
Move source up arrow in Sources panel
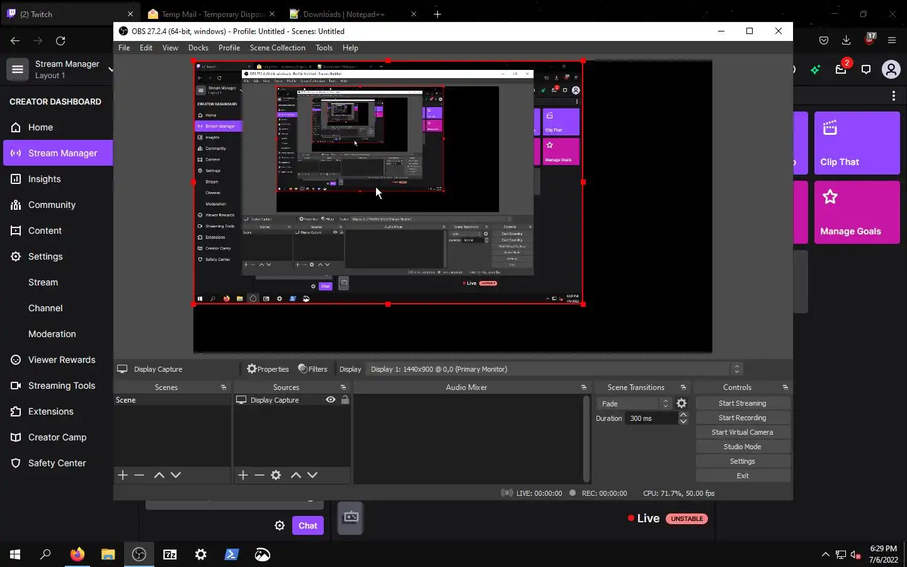click(296, 475)
